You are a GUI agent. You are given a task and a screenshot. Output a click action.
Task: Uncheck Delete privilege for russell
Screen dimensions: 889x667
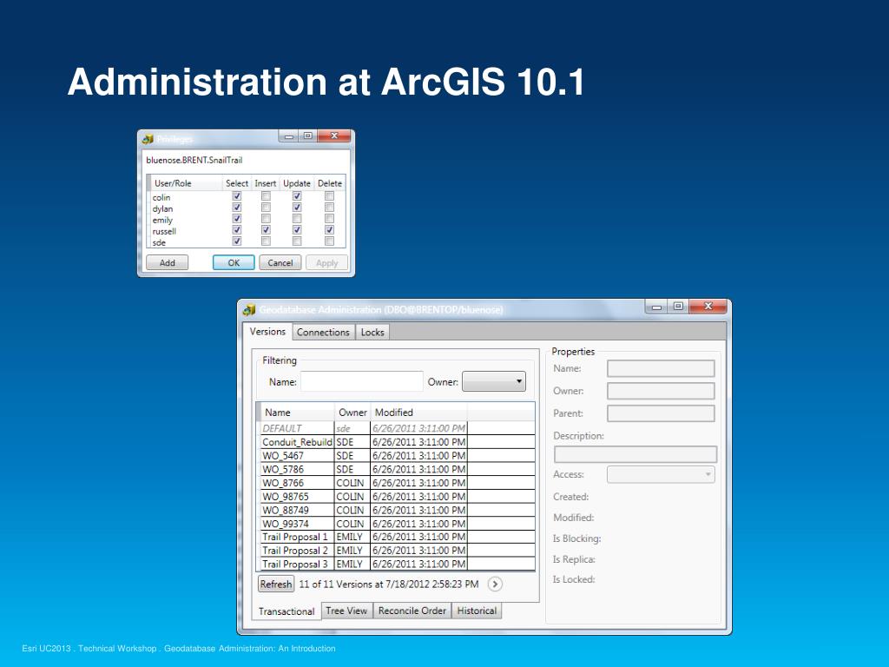tap(329, 230)
